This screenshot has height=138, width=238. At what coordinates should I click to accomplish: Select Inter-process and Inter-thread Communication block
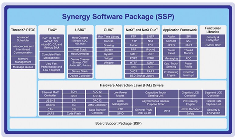coord(23,49)
